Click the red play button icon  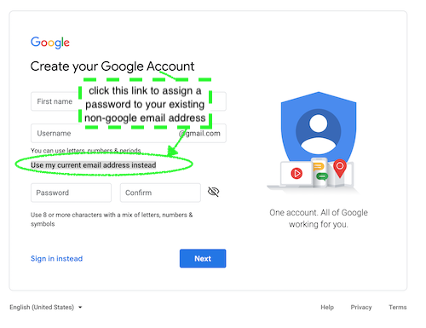296,173
